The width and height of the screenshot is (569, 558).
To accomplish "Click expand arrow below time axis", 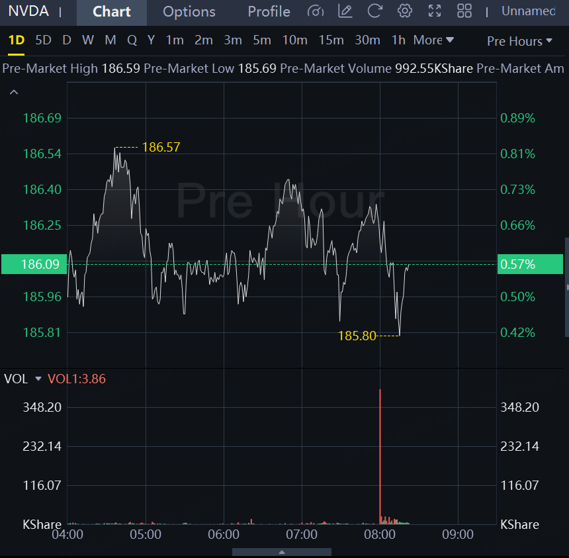I will click(x=282, y=551).
